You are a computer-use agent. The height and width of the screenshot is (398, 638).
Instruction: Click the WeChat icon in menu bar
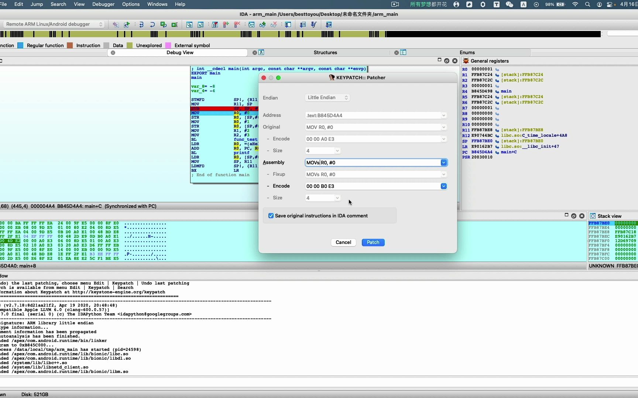coord(510,4)
